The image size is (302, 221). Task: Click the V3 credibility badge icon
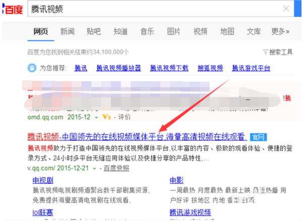pyautogui.click(x=106, y=117)
